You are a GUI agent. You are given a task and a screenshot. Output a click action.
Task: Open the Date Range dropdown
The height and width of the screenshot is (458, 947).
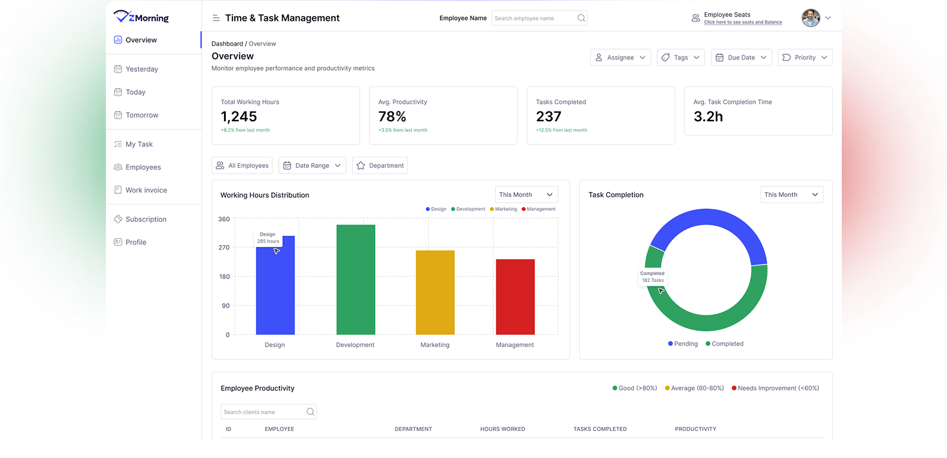[x=312, y=166]
